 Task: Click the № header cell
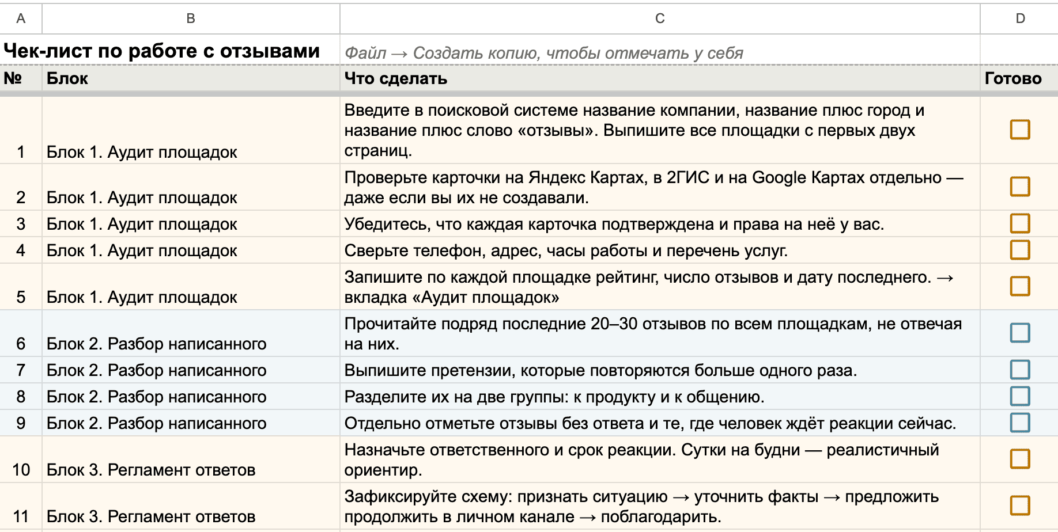(x=21, y=78)
